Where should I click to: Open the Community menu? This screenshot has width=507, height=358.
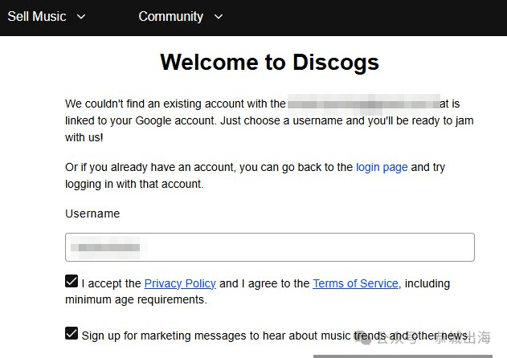(170, 17)
